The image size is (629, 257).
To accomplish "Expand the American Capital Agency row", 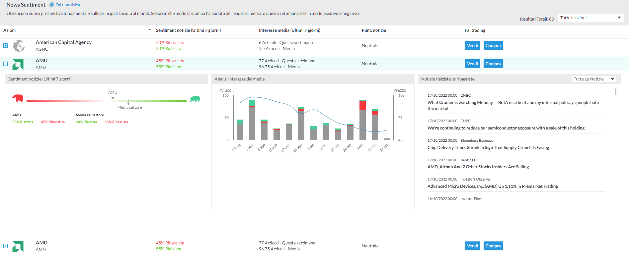I will (6, 45).
